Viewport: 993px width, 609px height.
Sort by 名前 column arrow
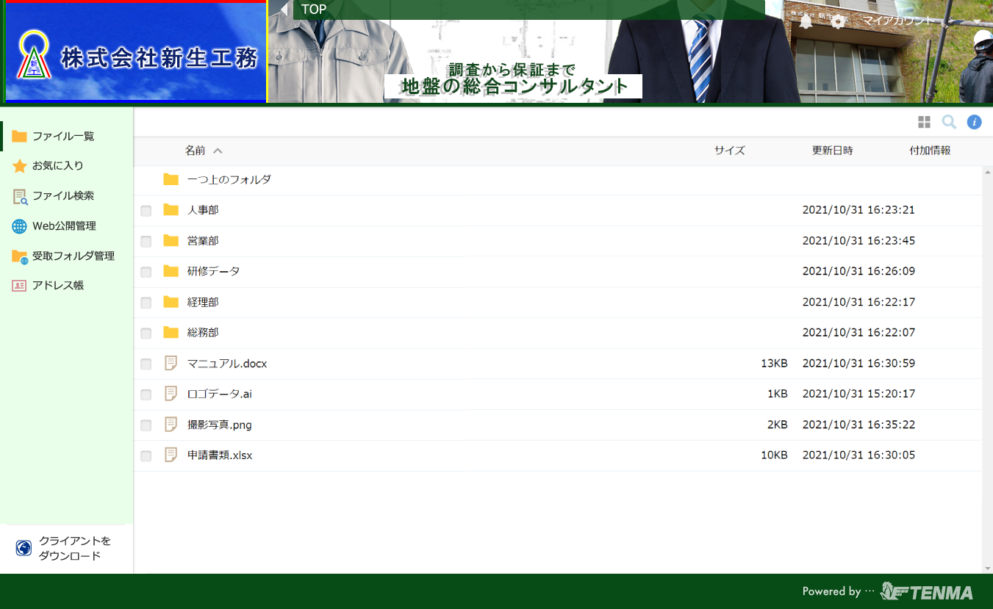218,151
